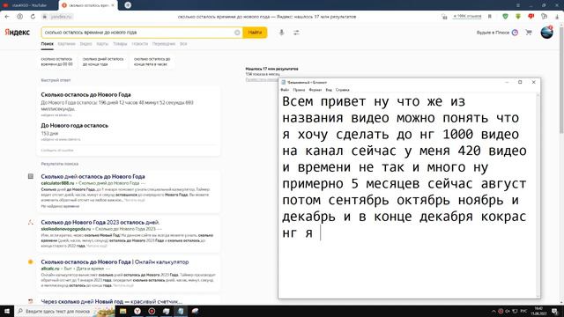This screenshot has height=317, width=564.
Task: Open the browser hamburger menu
Action: [518, 5]
